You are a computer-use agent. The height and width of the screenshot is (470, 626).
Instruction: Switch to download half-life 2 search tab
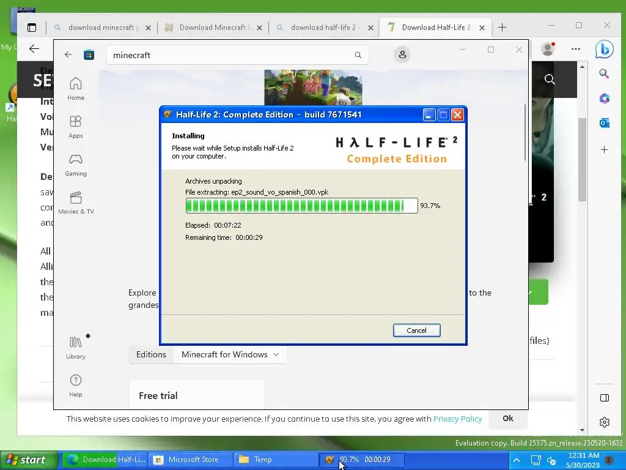[323, 27]
